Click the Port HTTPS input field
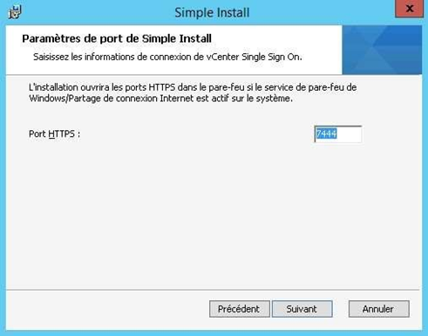428x336 pixels. (338, 134)
